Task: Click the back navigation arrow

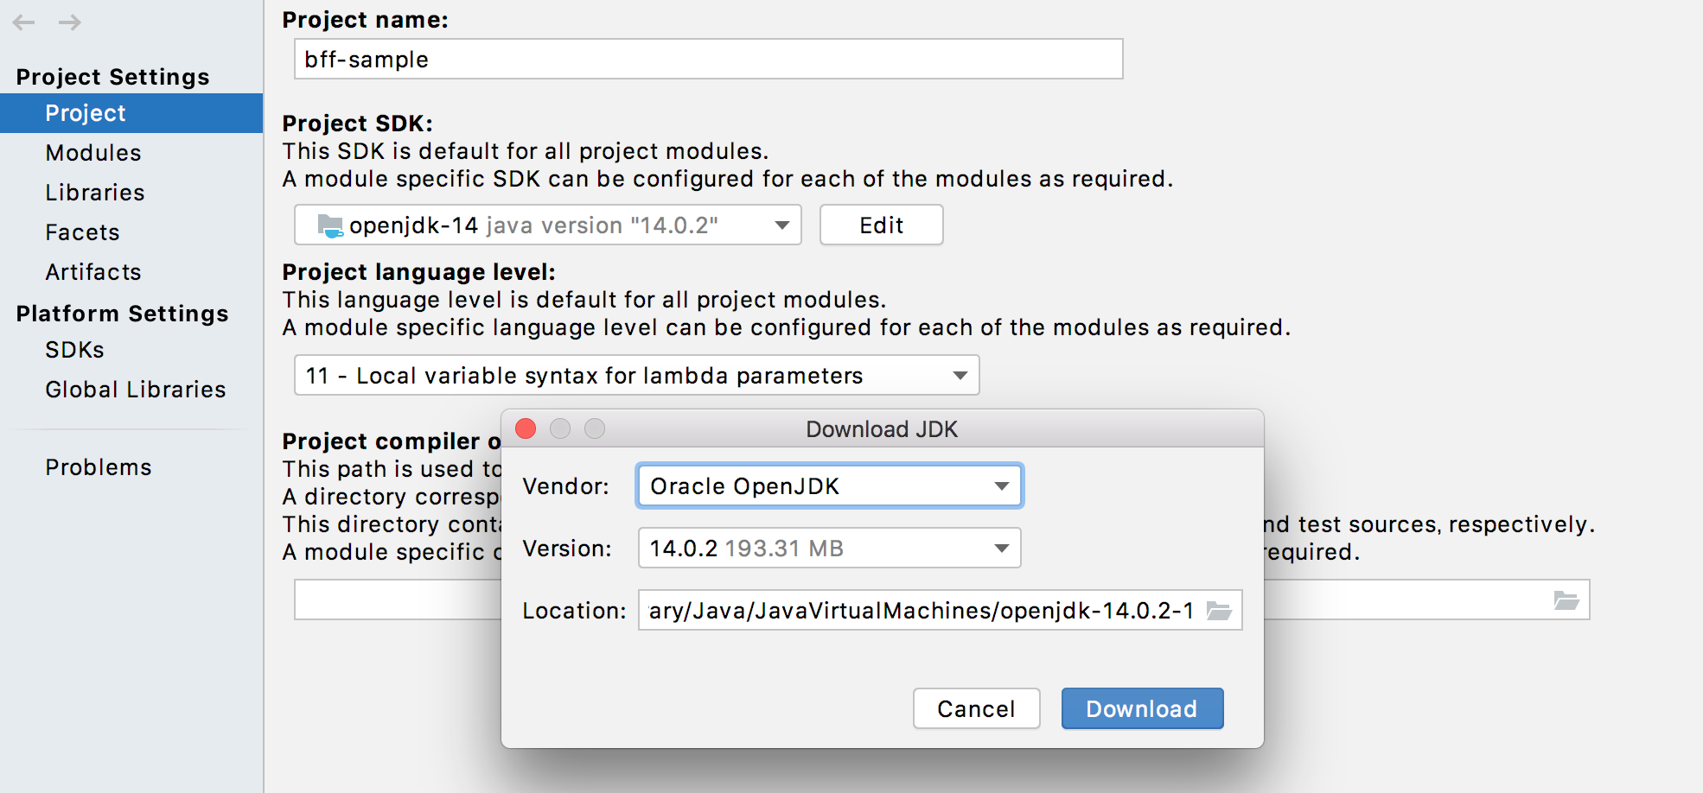Action: coord(24,22)
